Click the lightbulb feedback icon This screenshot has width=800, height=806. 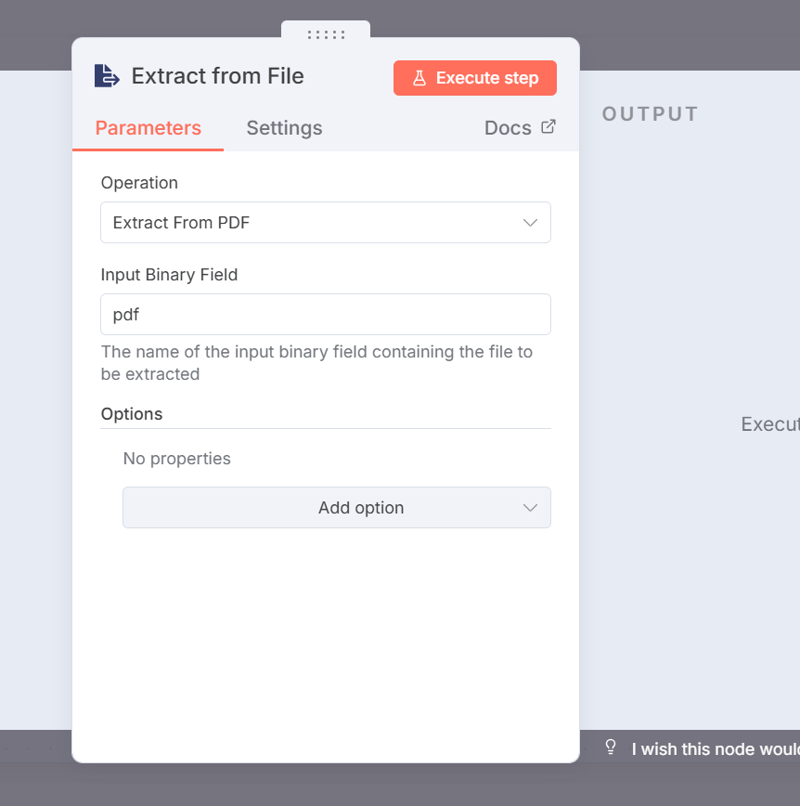[x=611, y=747]
